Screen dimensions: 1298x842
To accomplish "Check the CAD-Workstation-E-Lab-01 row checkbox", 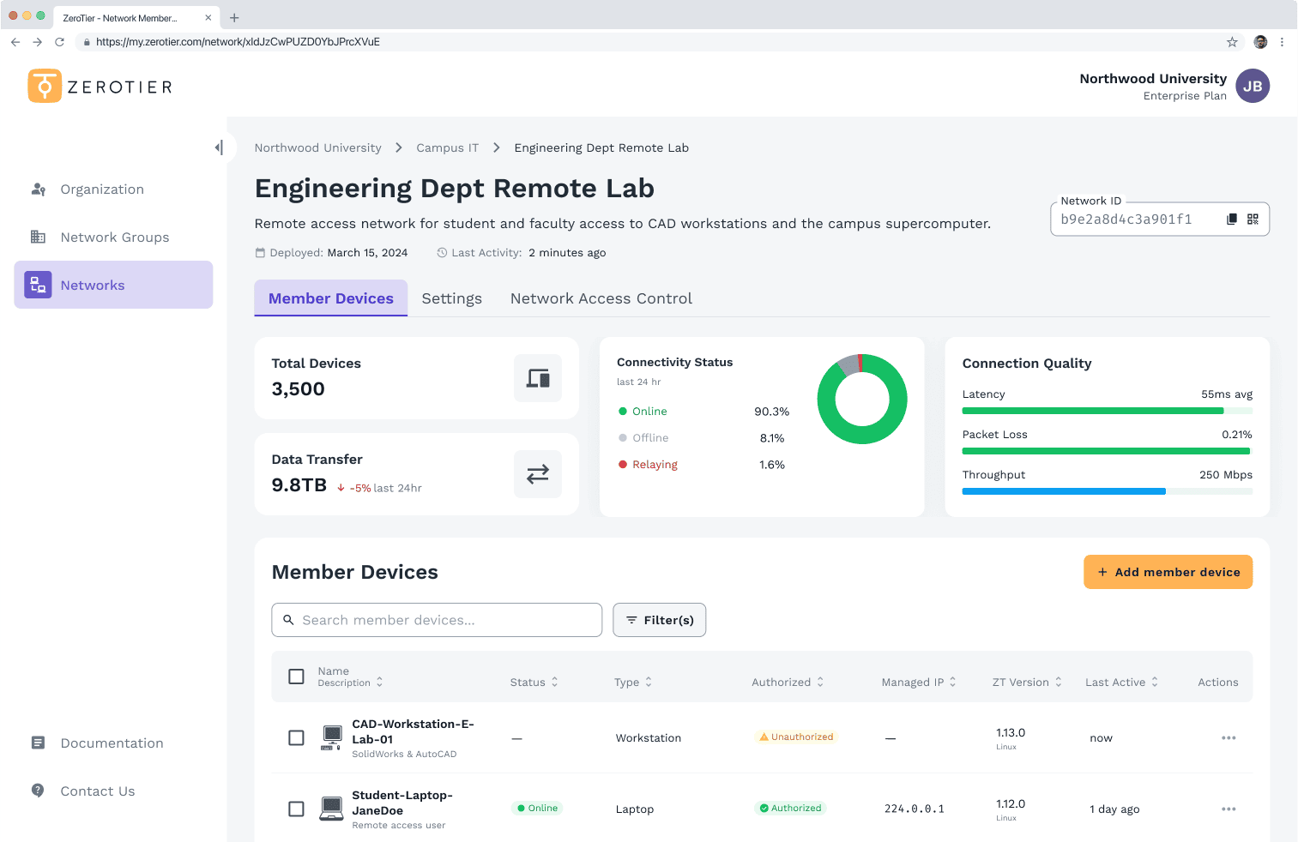I will coord(297,738).
